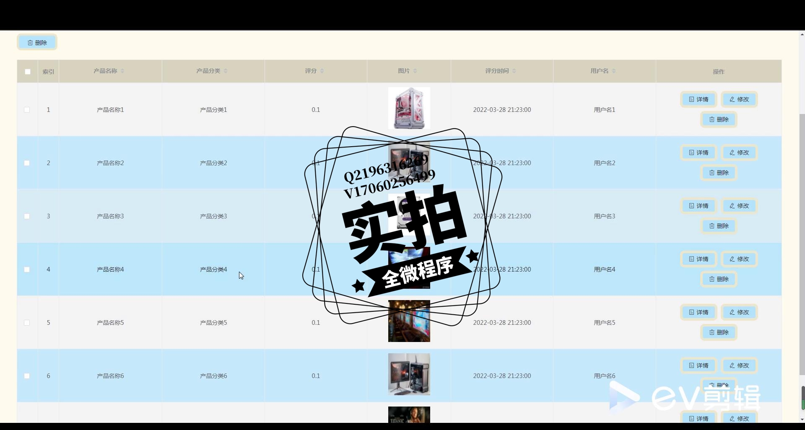Click 删除 for row 产品名称5
The width and height of the screenshot is (805, 430).
(719, 332)
